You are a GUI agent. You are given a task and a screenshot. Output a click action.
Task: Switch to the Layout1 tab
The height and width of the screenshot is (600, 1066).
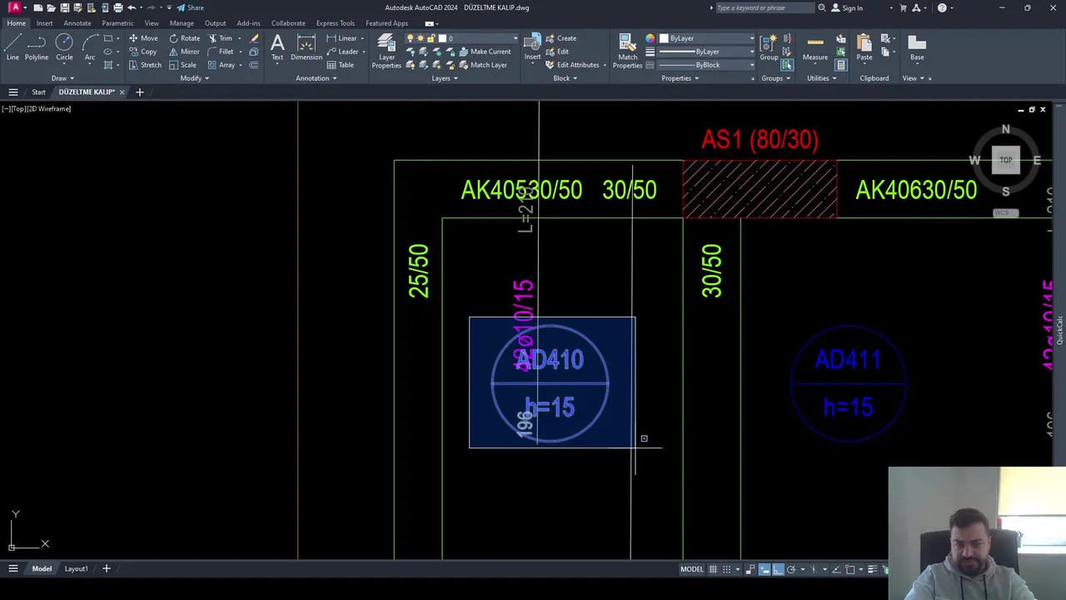[x=76, y=569]
